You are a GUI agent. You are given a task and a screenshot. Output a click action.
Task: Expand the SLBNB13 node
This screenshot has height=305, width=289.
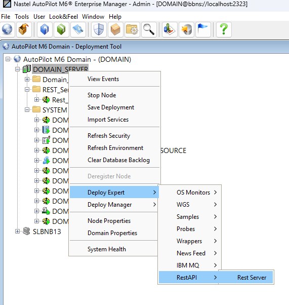click(18, 231)
